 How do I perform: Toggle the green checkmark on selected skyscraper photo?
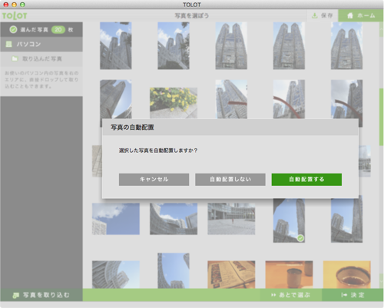[x=300, y=238]
